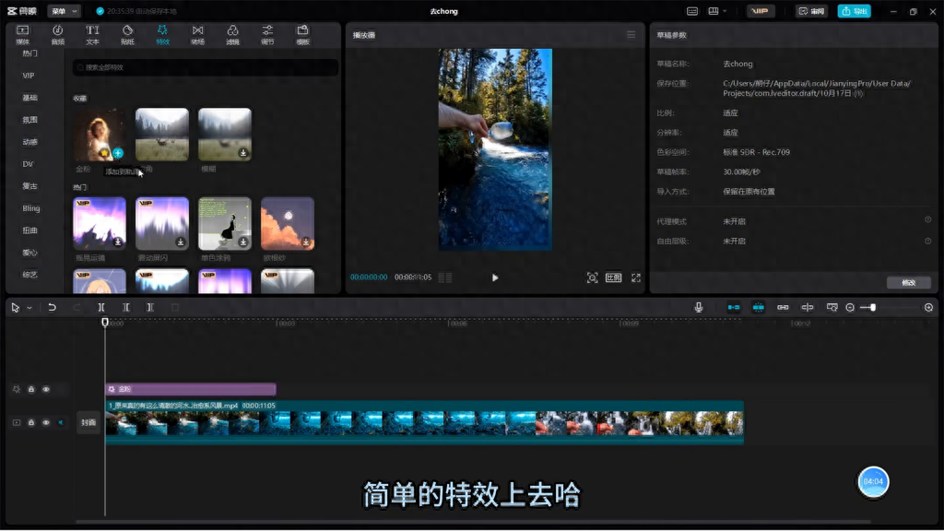Click the VIP button

click(x=761, y=11)
